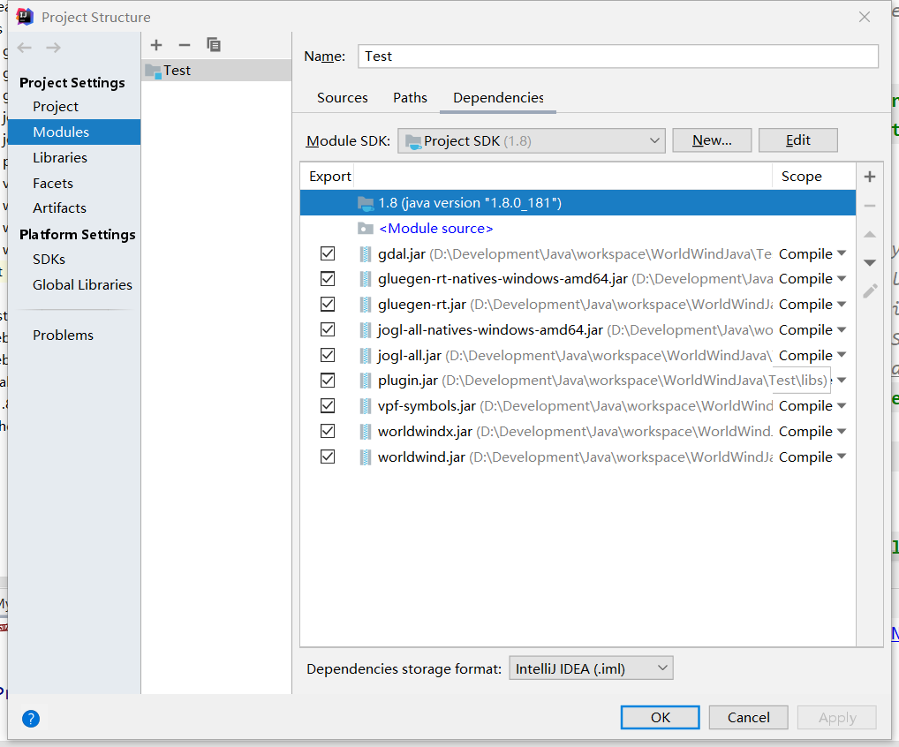Screen dimensions: 899x747
Task: Click the remove dependency minus icon
Action: [x=870, y=205]
